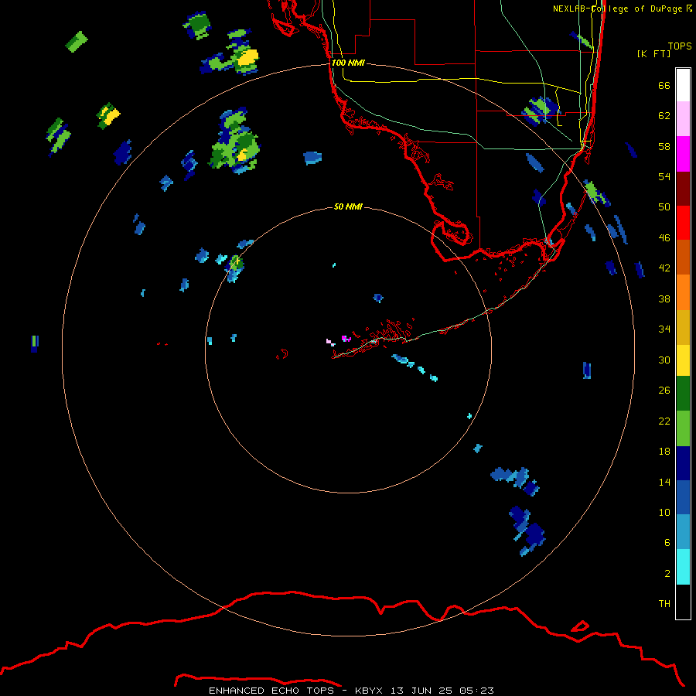Click the 13 JUN 25 date in the caption

(x=421, y=691)
